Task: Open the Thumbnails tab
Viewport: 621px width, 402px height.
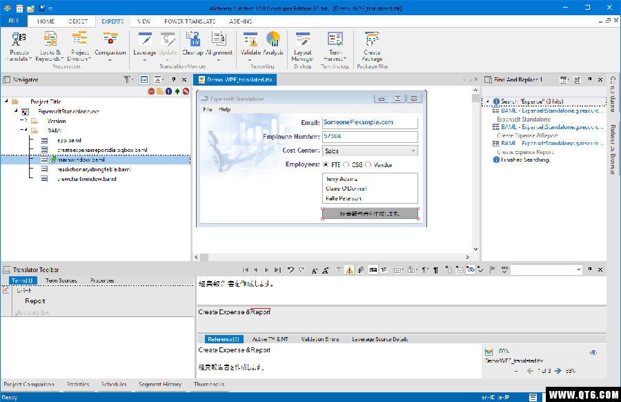Action: coord(208,384)
